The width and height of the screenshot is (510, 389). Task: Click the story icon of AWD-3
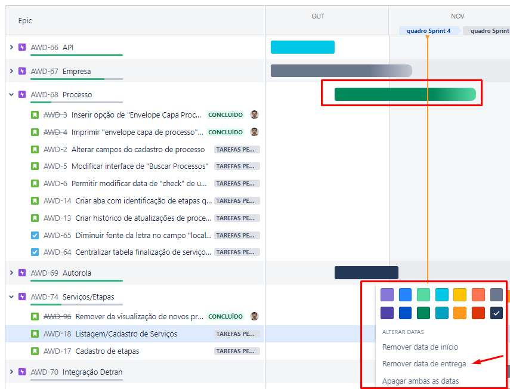[35, 115]
